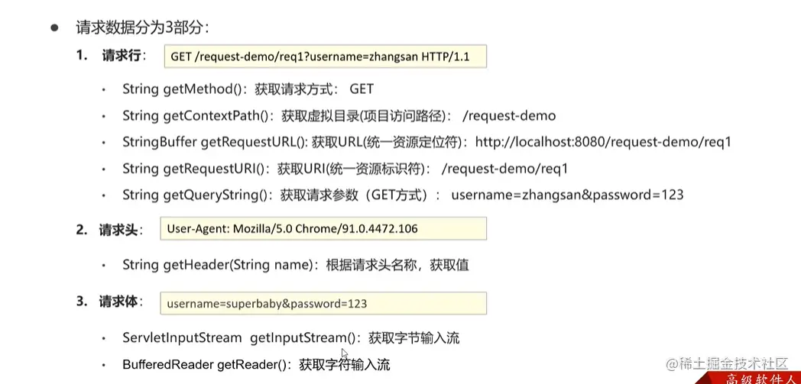
Task: Click the getInputStream() method text
Action: coord(303,338)
